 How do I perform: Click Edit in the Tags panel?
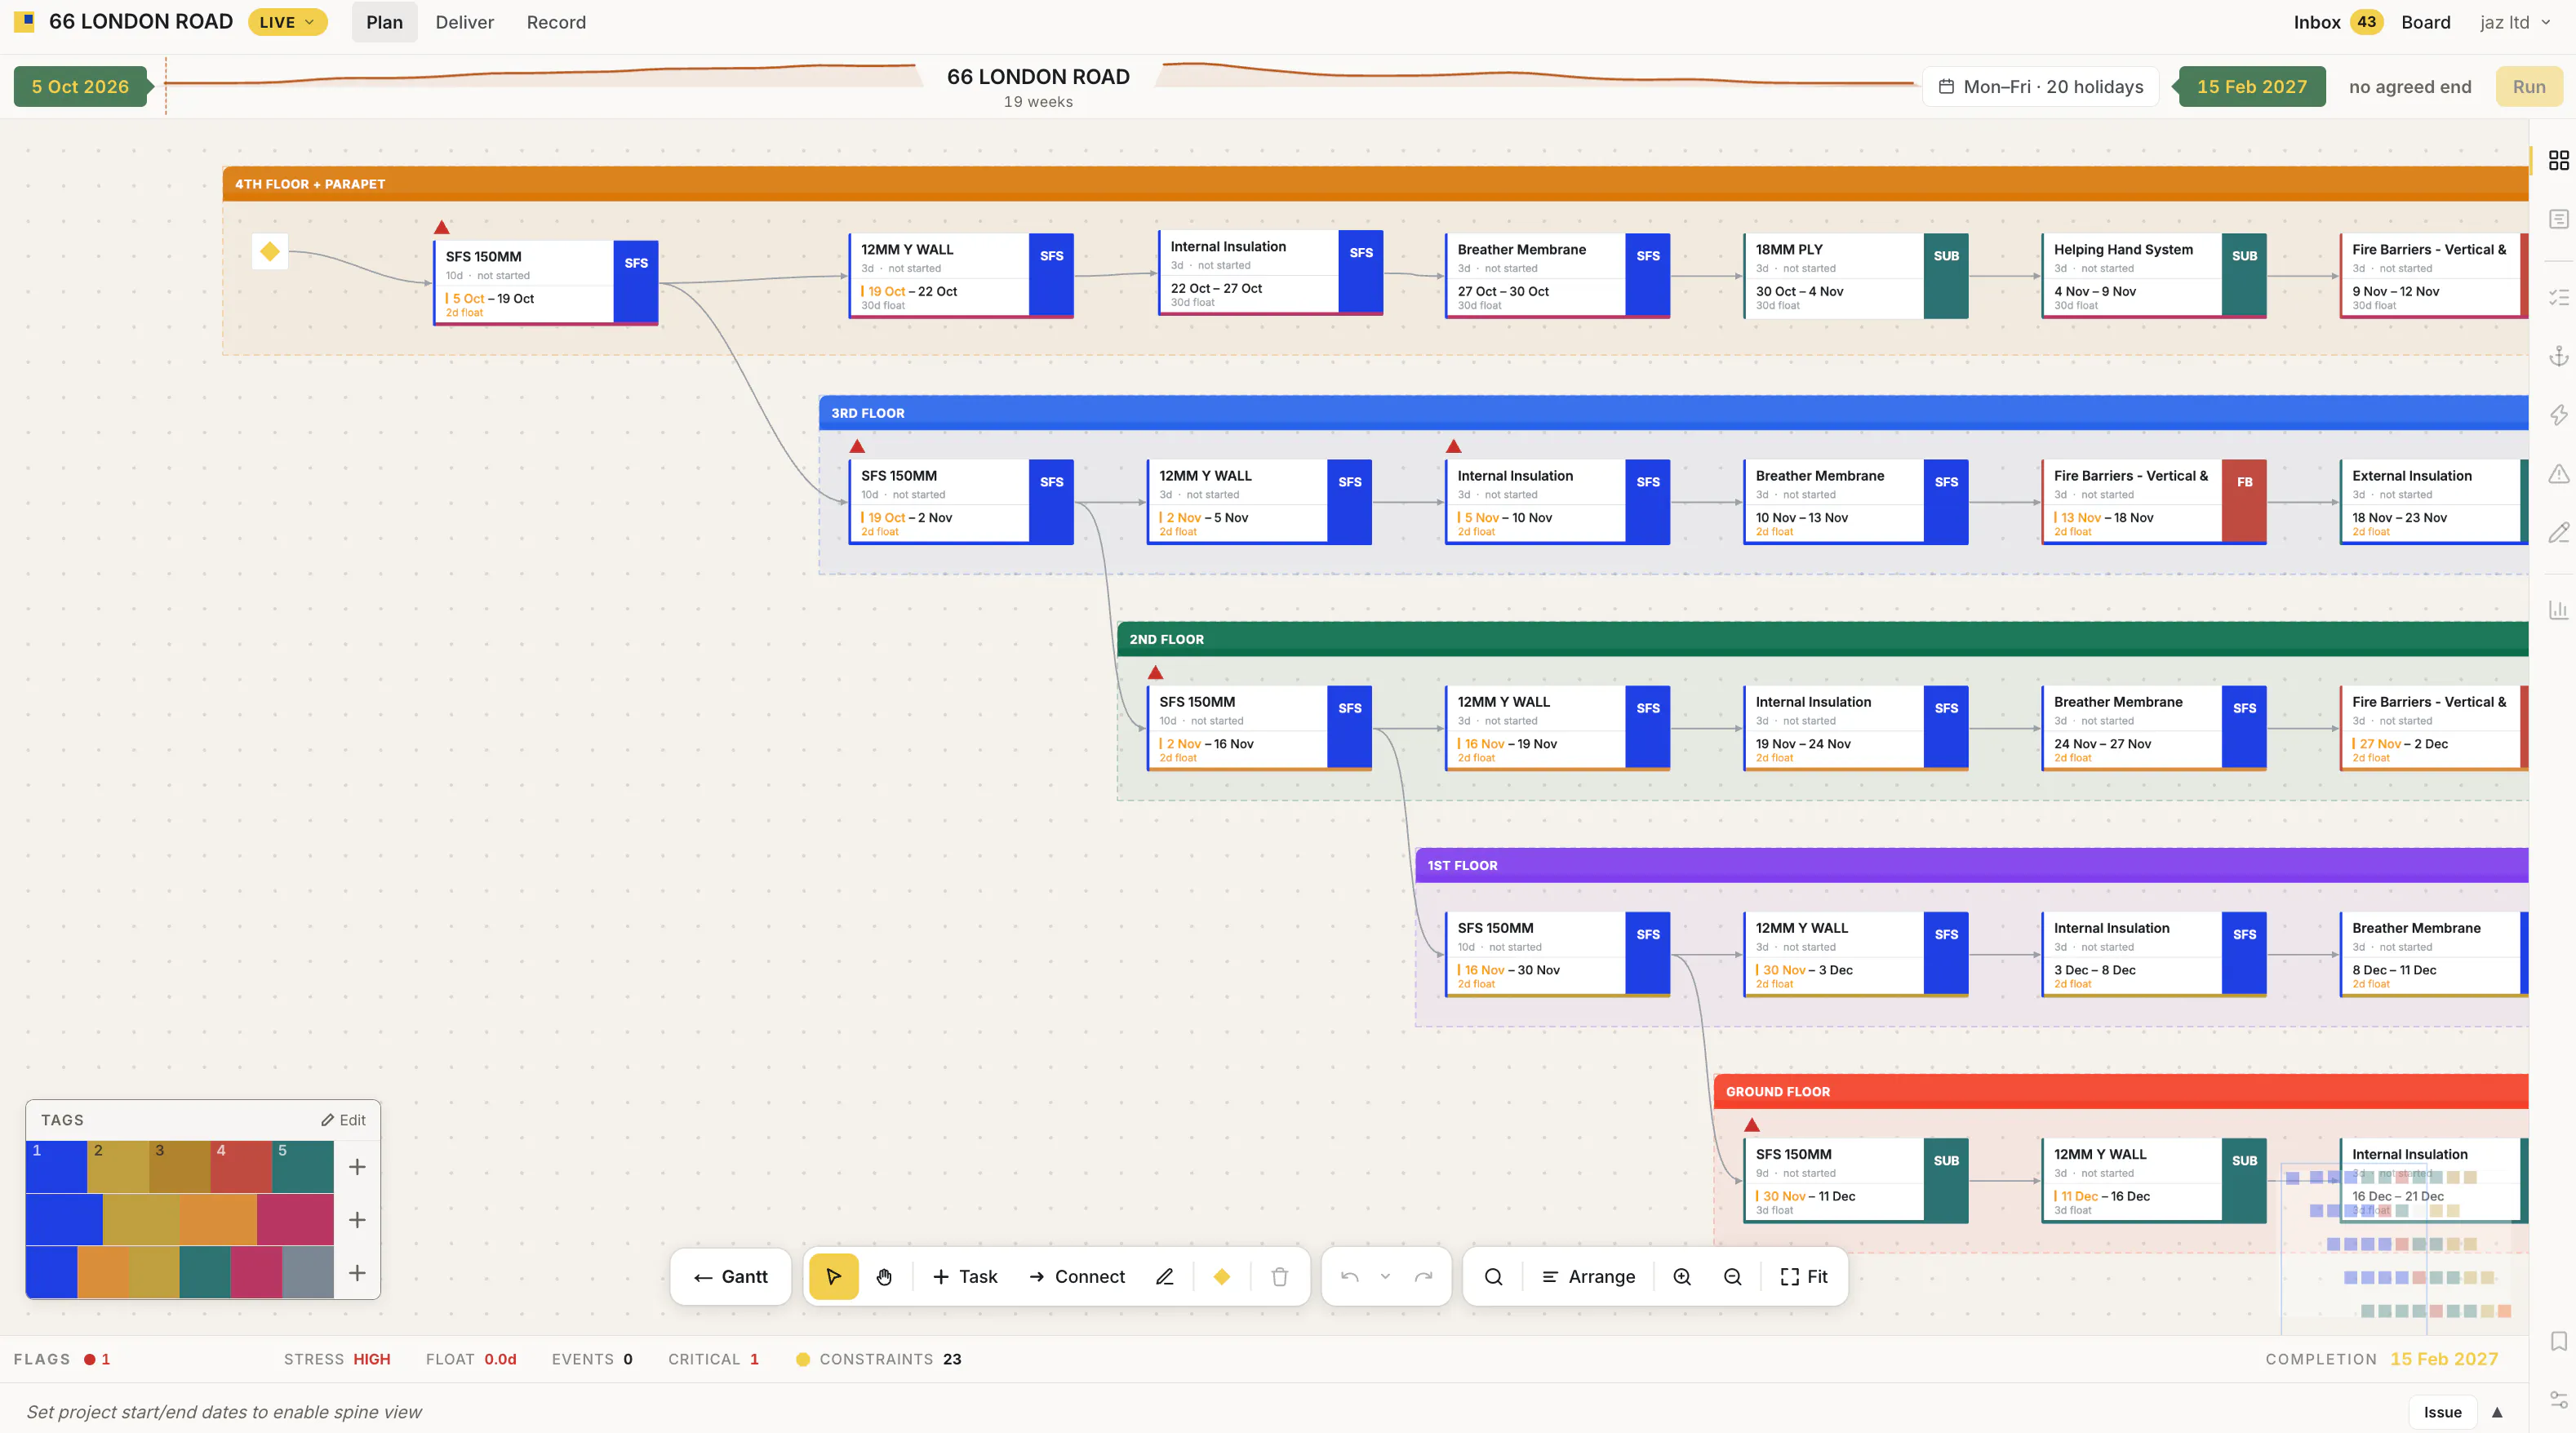coord(343,1120)
